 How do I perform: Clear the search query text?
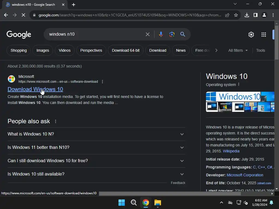tap(147, 34)
